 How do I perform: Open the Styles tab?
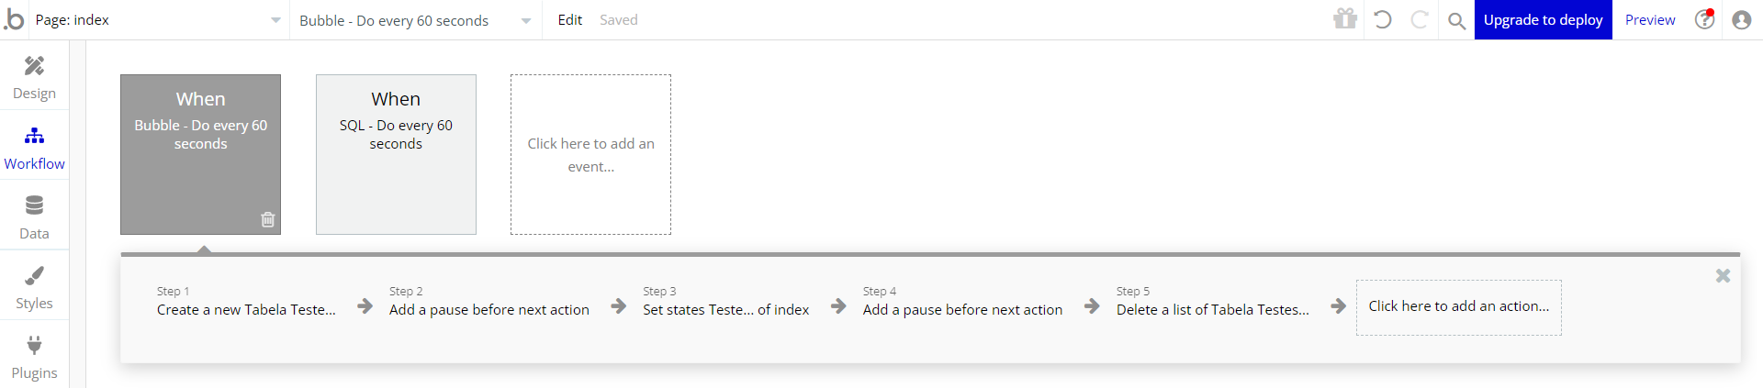click(34, 286)
